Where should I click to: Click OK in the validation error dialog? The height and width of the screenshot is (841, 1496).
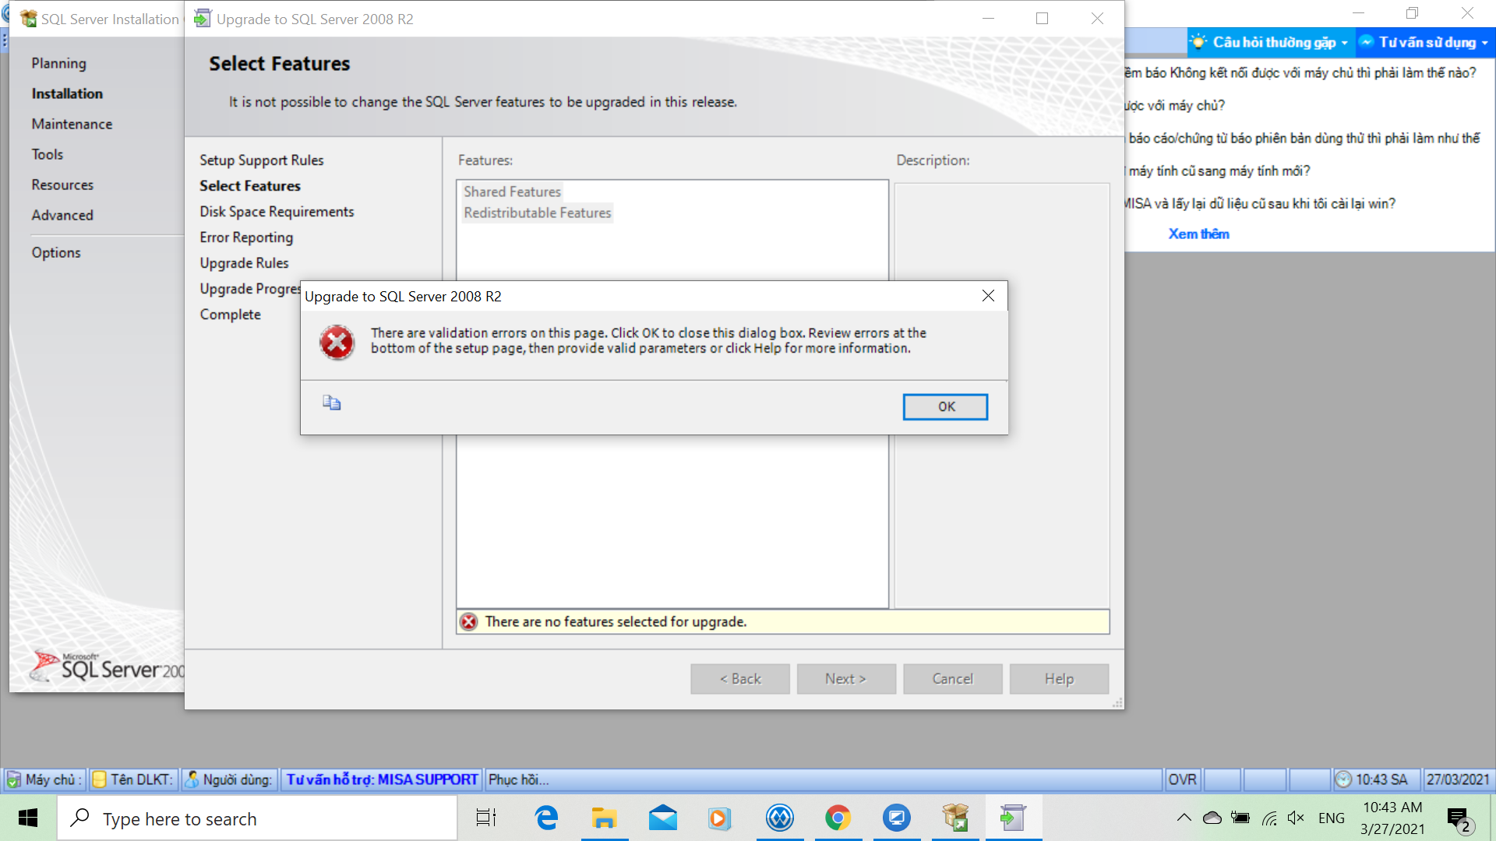[x=945, y=406]
